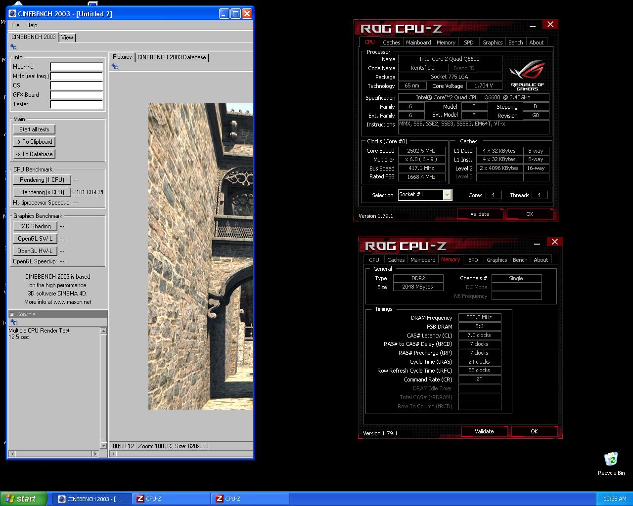Click OK in the bottom CPU-Z window
The width and height of the screenshot is (633, 506).
[534, 431]
